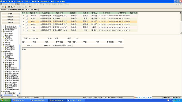Collapse the 交接班记录 tree node
The width and height of the screenshot is (182, 102).
pos(2,31)
